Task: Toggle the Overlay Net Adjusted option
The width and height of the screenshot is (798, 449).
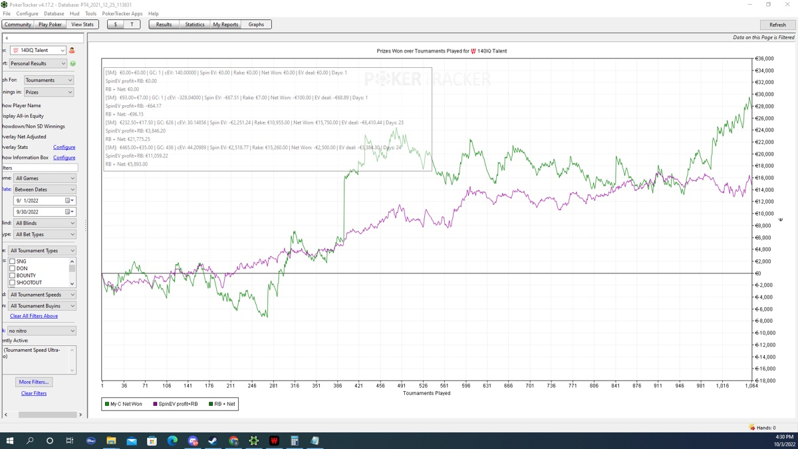Action: click(x=23, y=136)
